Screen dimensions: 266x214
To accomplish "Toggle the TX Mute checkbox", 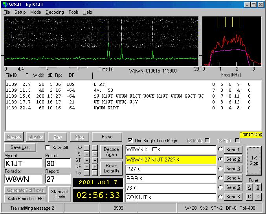I will (x=207, y=140).
